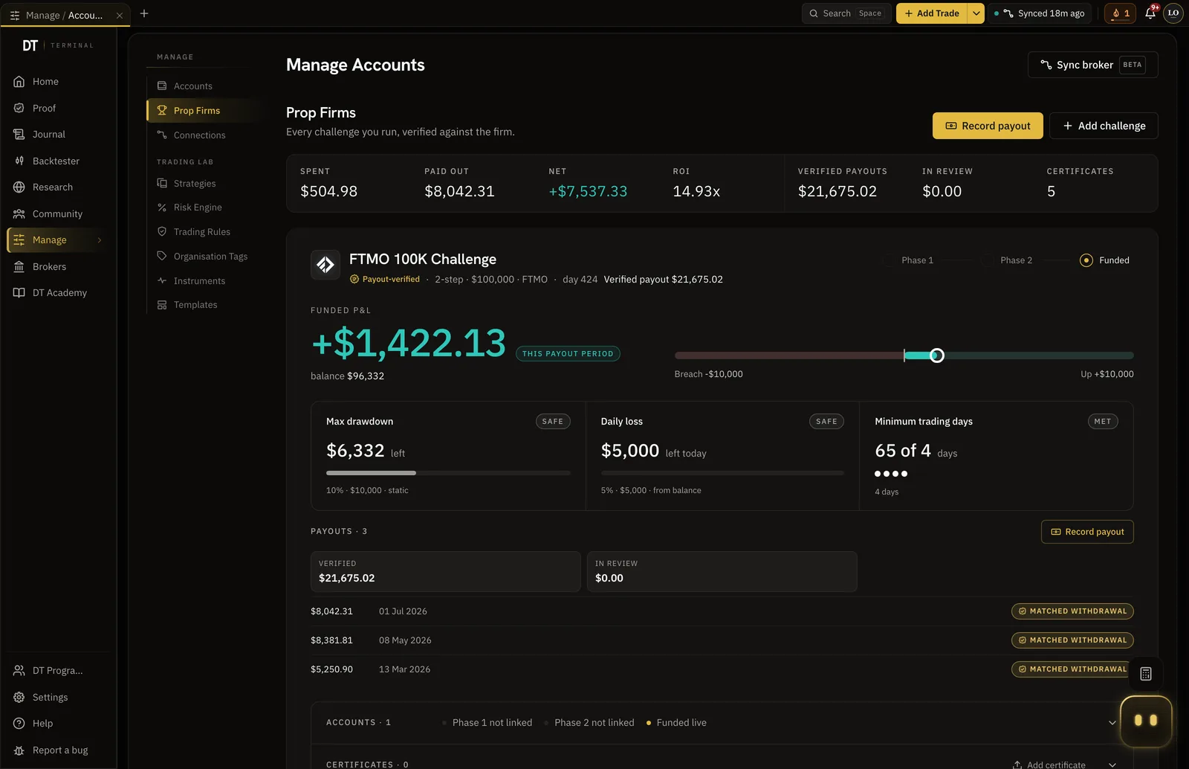
Task: Expand the Certificates section chevron
Action: (x=1112, y=765)
